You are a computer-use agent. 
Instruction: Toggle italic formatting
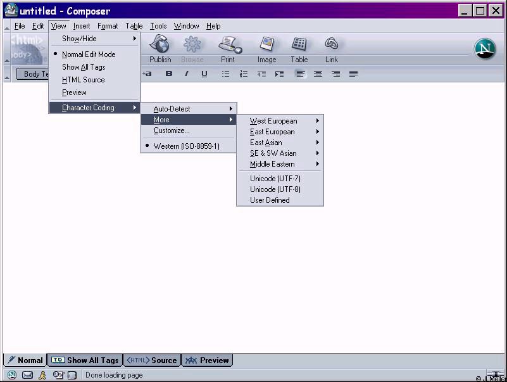[x=187, y=74]
